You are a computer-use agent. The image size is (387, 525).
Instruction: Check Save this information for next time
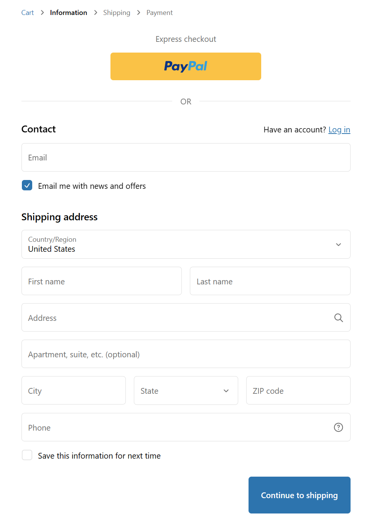point(27,456)
